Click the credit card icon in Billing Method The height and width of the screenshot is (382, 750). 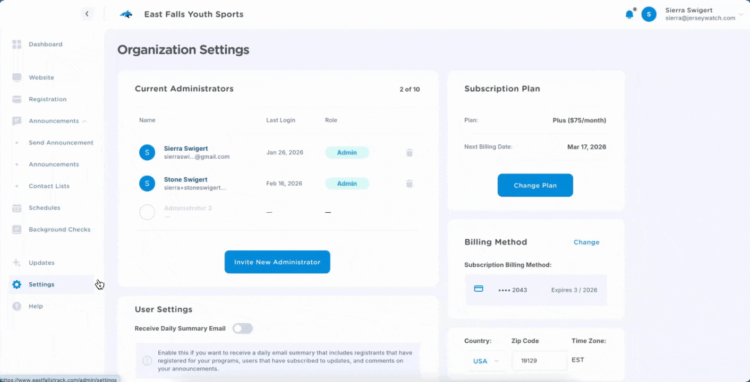coord(479,289)
